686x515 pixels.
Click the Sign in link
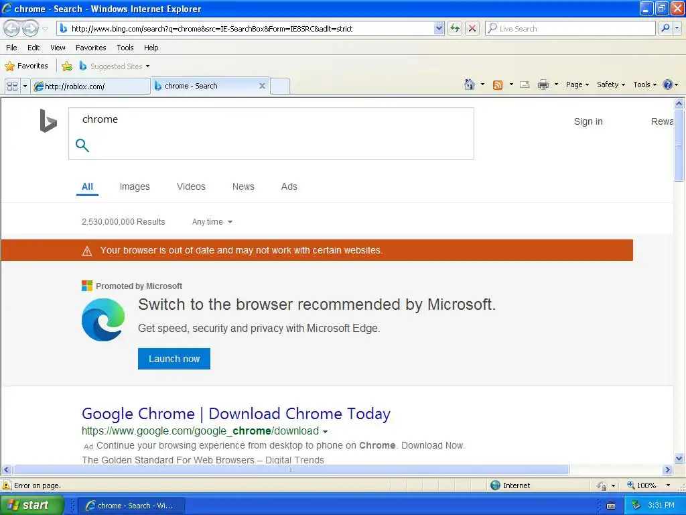[588, 122]
